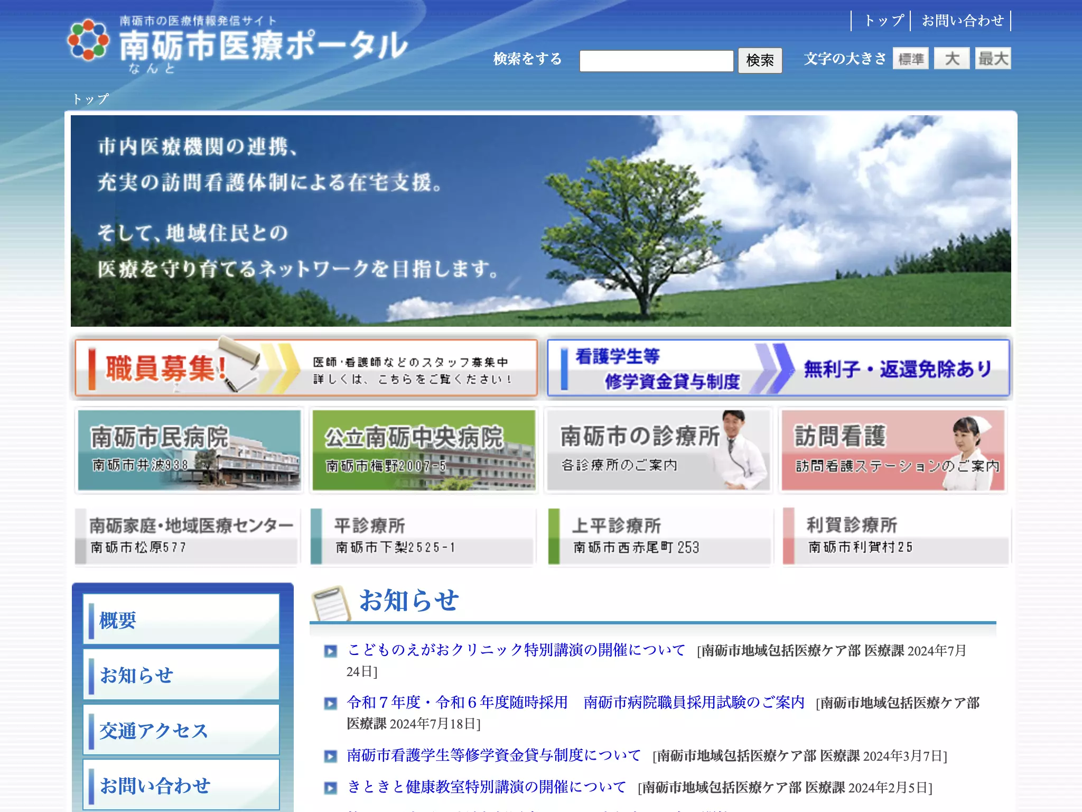Focus the search text field
Viewport: 1082px width, 812px height.
(656, 61)
